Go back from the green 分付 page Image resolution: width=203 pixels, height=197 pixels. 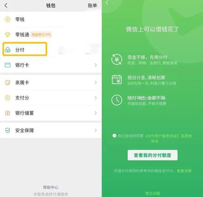tap(107, 3)
